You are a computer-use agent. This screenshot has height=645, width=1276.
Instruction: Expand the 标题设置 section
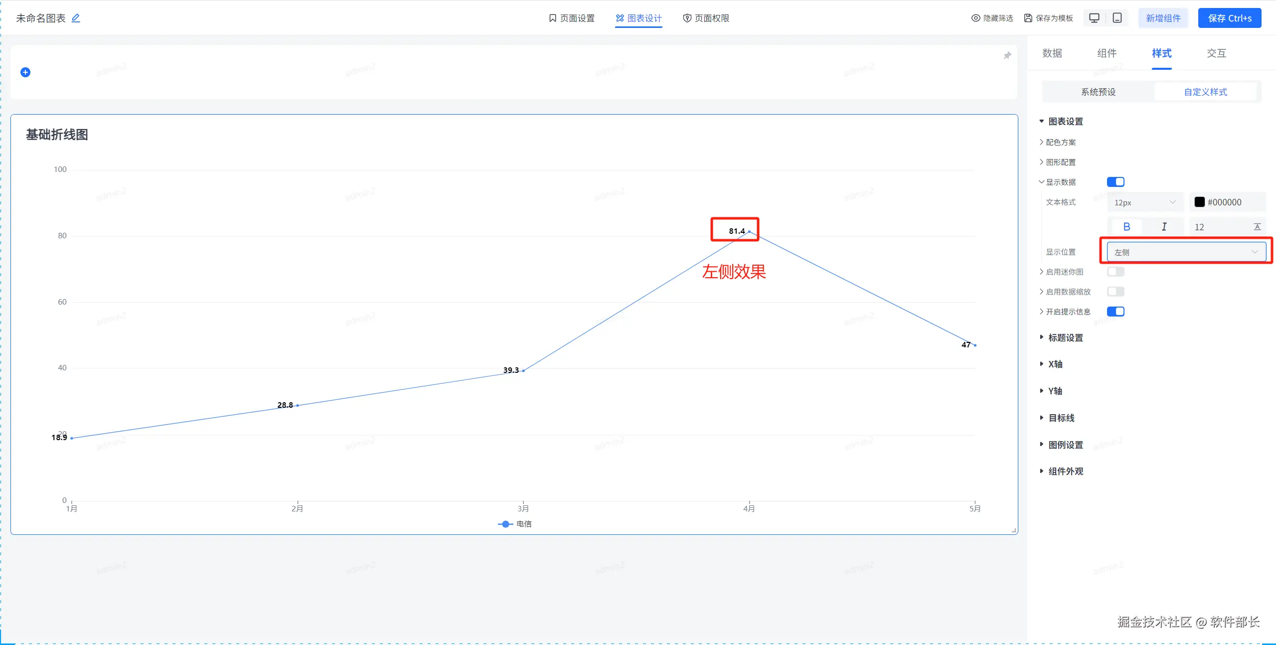pos(1065,337)
